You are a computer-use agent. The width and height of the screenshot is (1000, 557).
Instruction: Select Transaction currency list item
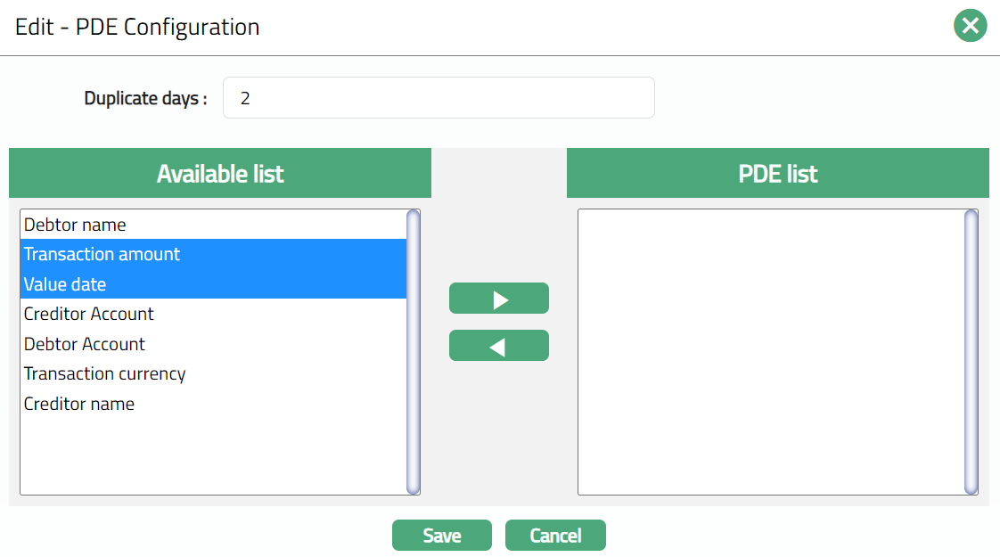point(105,373)
